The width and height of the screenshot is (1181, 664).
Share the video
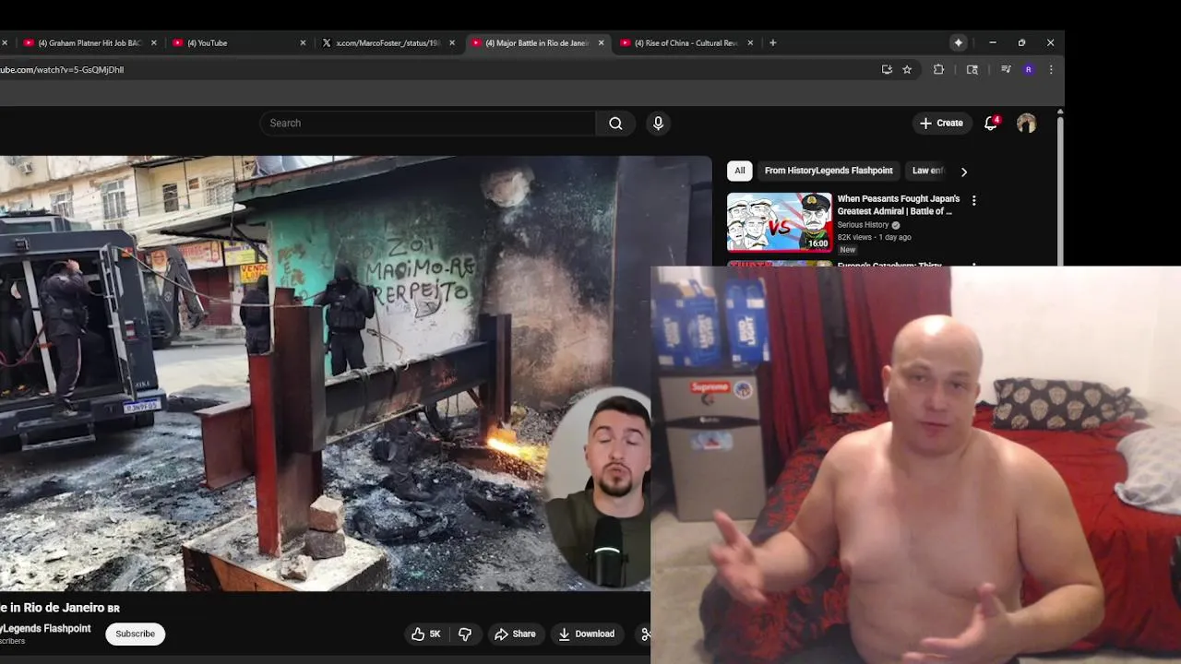[x=515, y=634]
